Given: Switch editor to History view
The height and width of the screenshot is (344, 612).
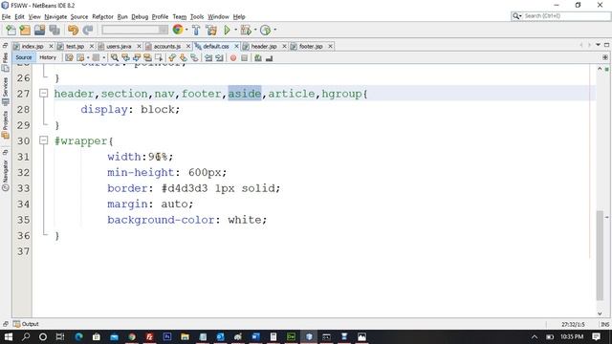Looking at the screenshot, I should (48, 57).
